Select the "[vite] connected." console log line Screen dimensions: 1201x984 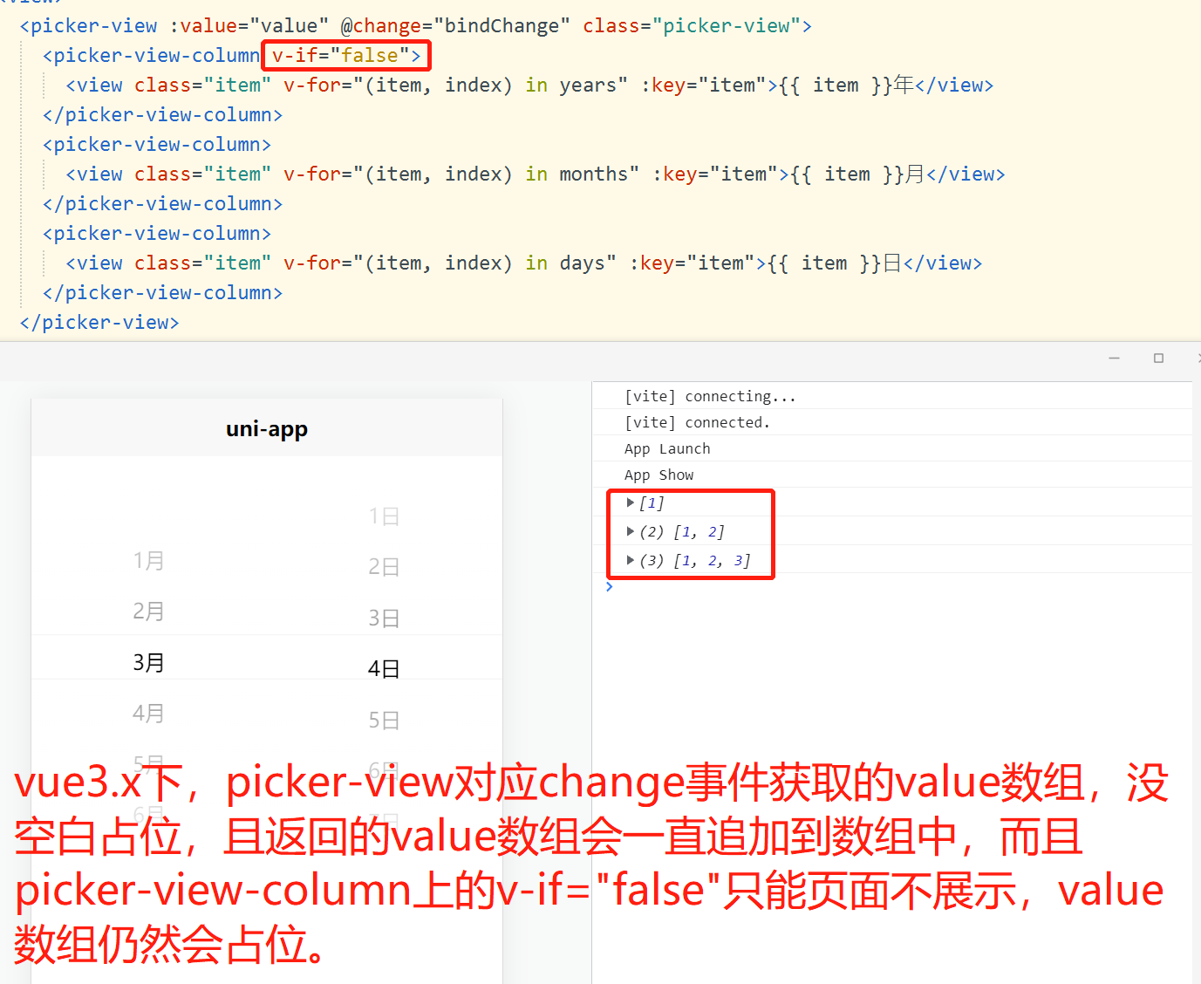tap(697, 422)
